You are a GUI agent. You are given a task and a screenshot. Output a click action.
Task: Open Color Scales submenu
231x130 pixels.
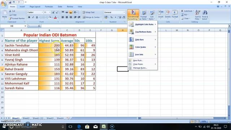143,47
